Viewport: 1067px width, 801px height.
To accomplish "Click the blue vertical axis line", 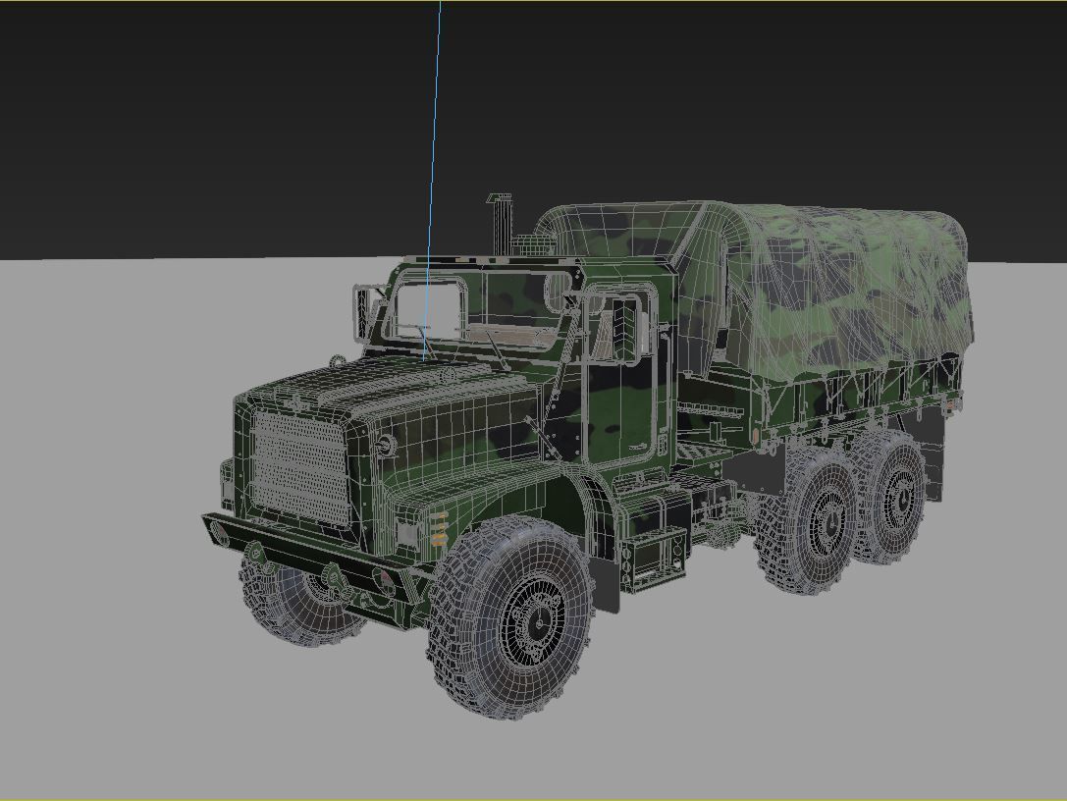I will tap(433, 181).
